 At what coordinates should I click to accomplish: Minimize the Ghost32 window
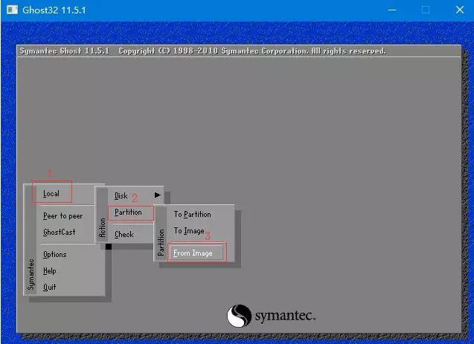[x=392, y=10]
